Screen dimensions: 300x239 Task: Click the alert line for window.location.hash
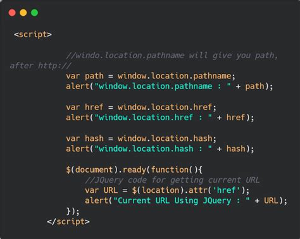click(x=160, y=149)
